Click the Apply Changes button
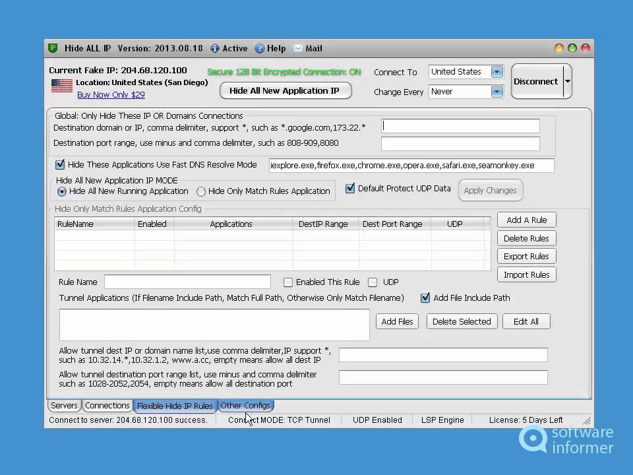Screen dimensions: 633x475 490,190
